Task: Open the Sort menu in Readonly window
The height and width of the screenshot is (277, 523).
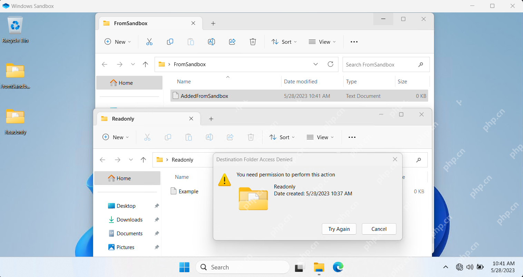Action: coord(282,137)
